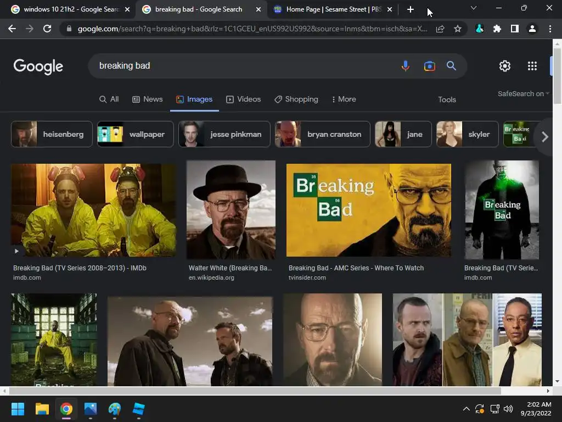Open the SafeSearch on dropdown
This screenshot has height=422, width=562.
click(x=523, y=93)
